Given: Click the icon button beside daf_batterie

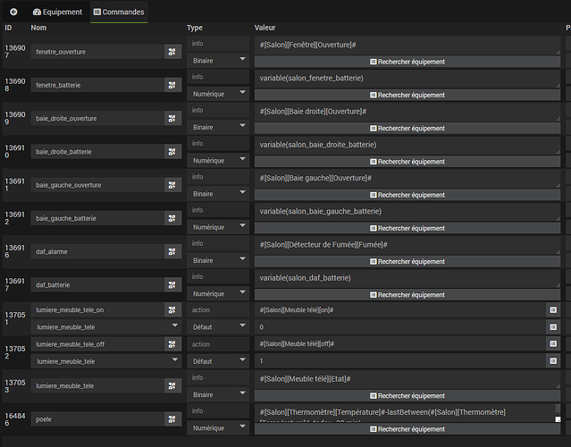Looking at the screenshot, I should click(x=172, y=285).
